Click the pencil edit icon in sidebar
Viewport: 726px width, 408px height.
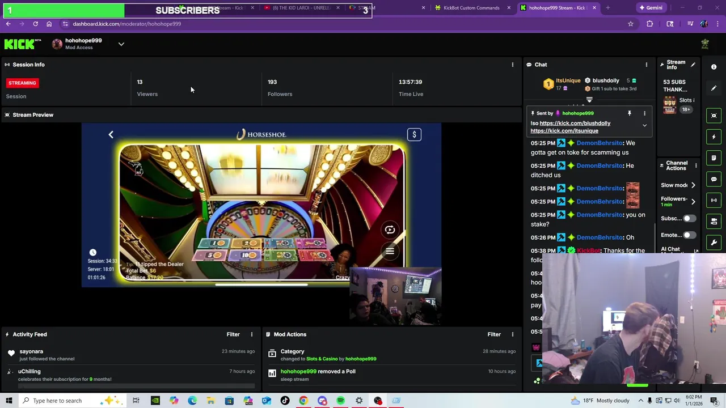(x=714, y=88)
